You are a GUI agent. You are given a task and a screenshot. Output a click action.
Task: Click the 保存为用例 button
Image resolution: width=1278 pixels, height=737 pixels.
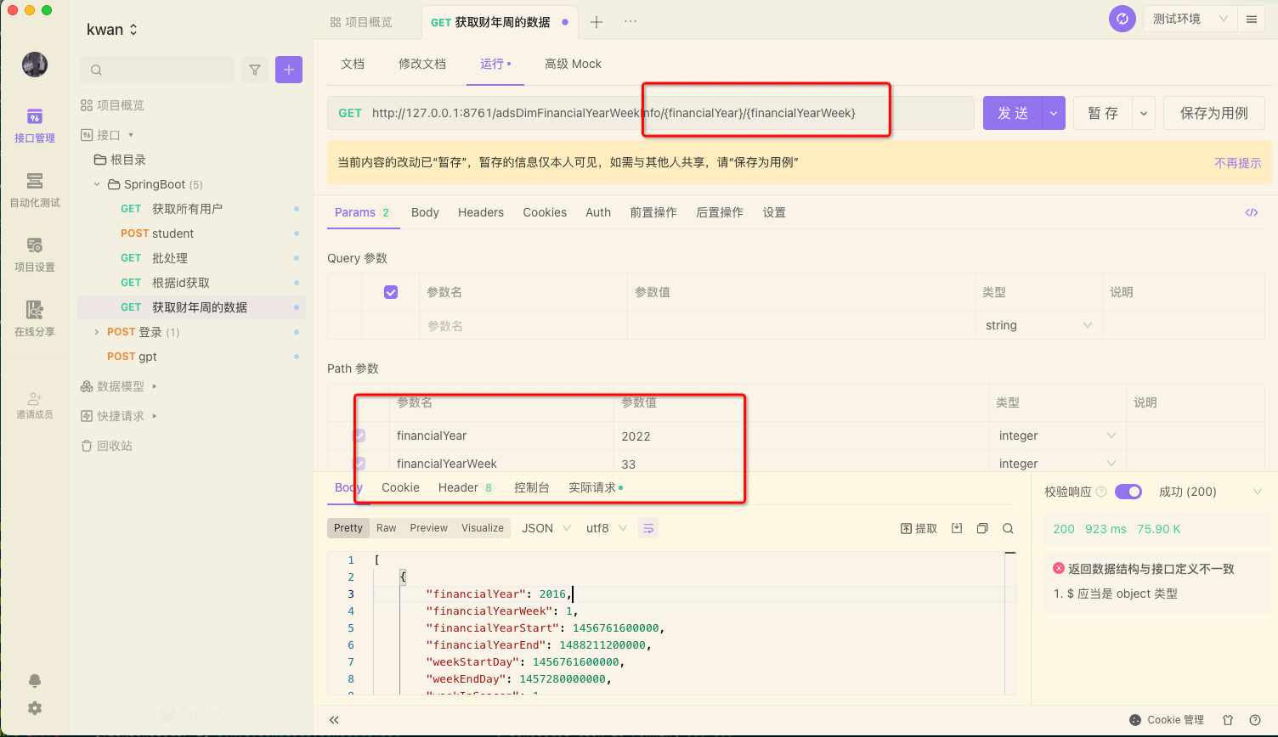point(1214,113)
